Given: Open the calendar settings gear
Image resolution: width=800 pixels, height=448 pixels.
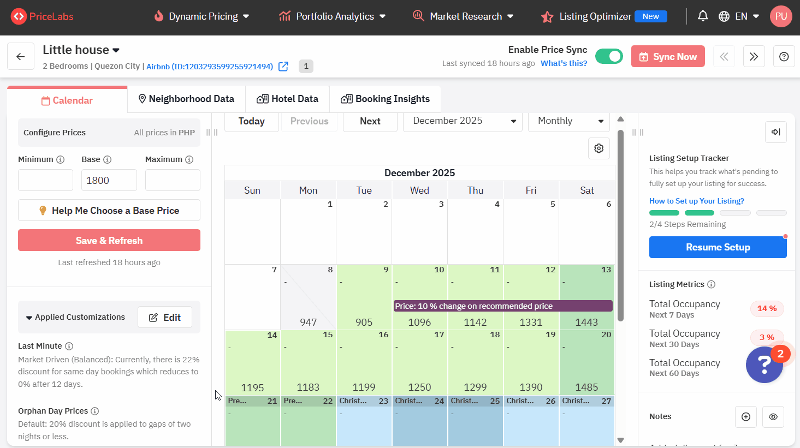Looking at the screenshot, I should point(598,148).
